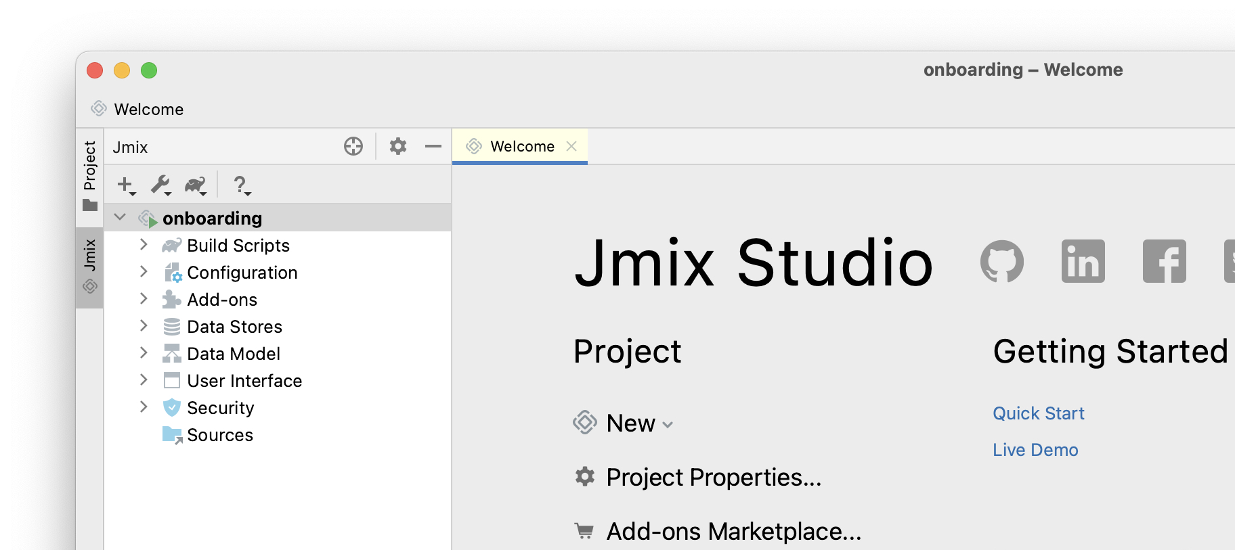Expand the Data Stores node

[144, 325]
